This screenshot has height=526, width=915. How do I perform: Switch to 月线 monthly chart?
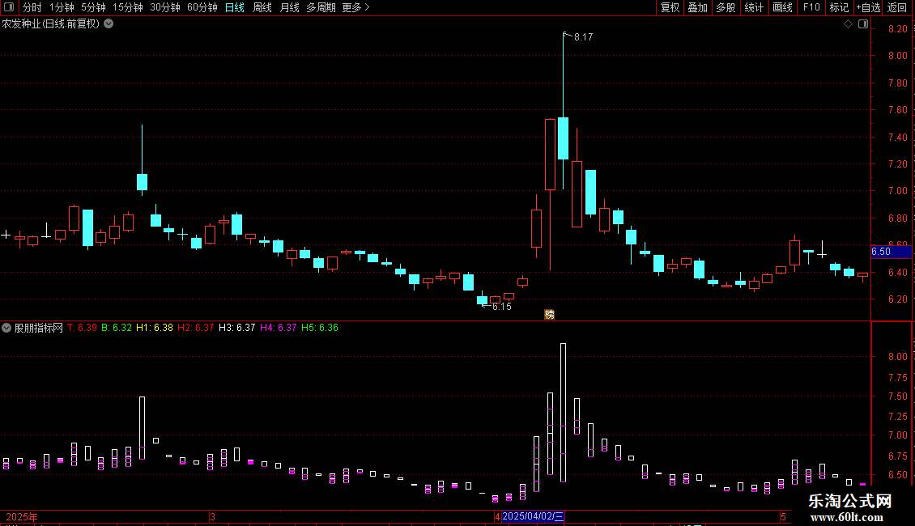point(289,7)
